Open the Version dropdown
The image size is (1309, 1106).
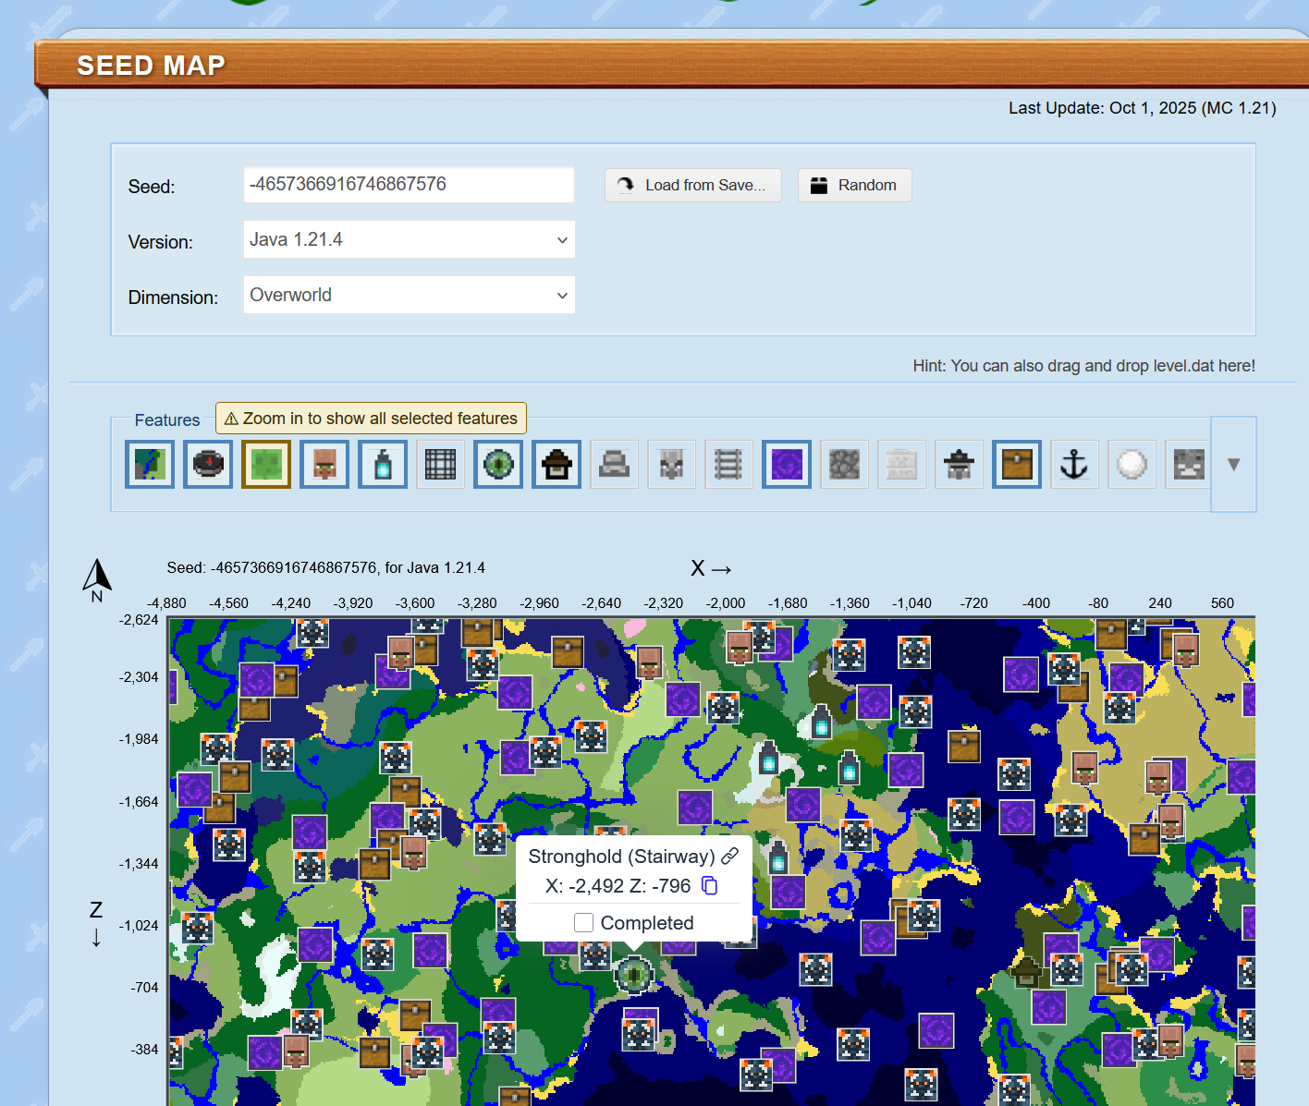tap(409, 240)
